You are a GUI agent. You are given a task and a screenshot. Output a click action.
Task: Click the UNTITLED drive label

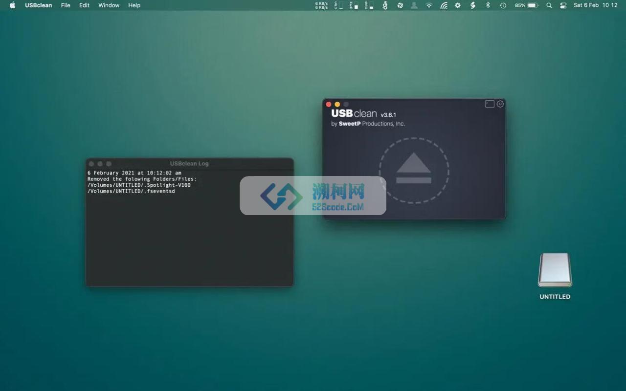pyautogui.click(x=555, y=297)
